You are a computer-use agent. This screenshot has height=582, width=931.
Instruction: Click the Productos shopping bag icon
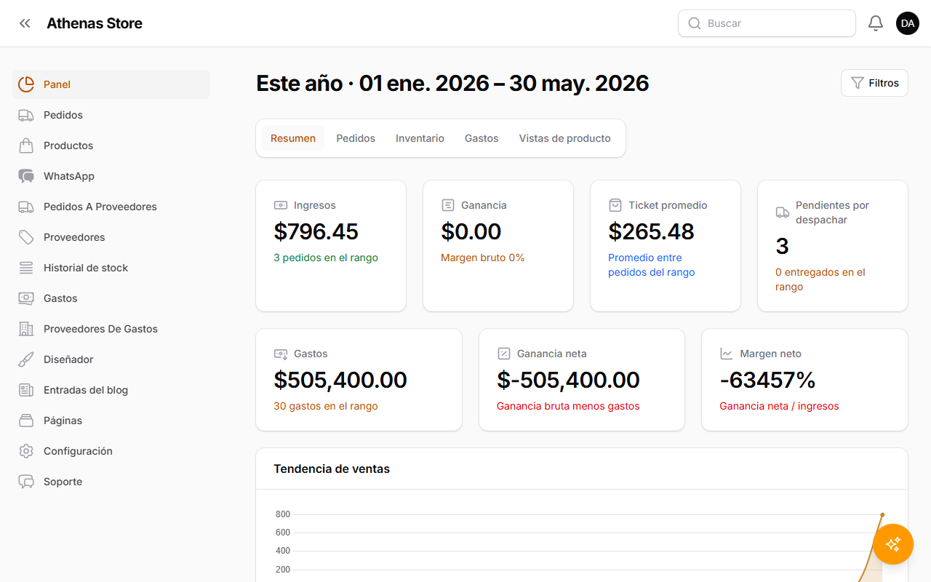(x=26, y=145)
